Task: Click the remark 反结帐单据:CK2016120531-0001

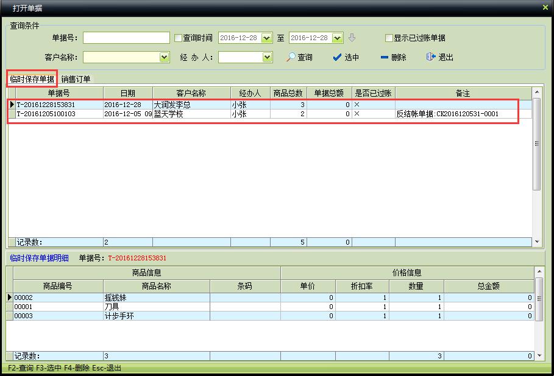Action: tap(447, 114)
